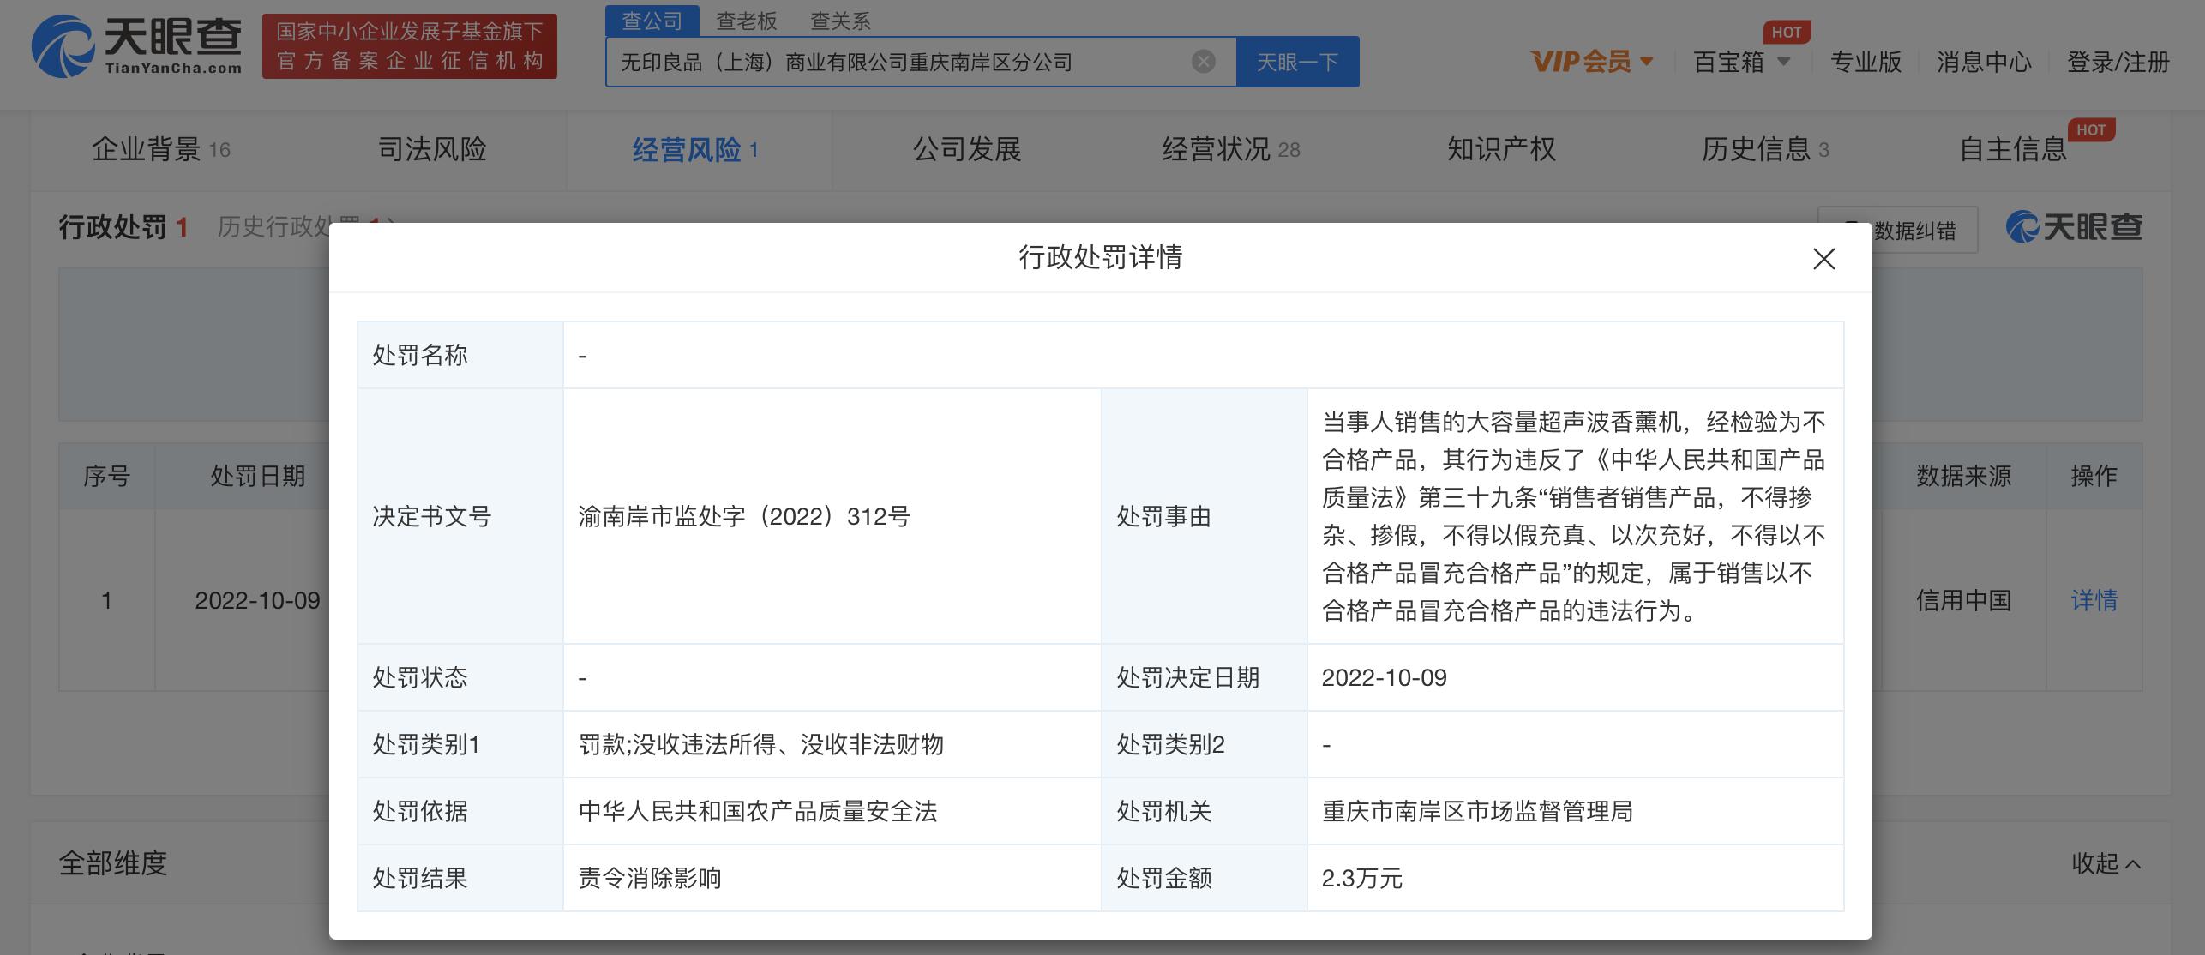The width and height of the screenshot is (2205, 955).
Task: Switch to the 查关系 search tab
Action: coord(839,21)
